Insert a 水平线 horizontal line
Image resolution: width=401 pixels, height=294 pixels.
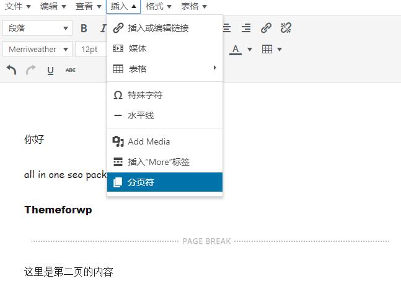coord(165,115)
